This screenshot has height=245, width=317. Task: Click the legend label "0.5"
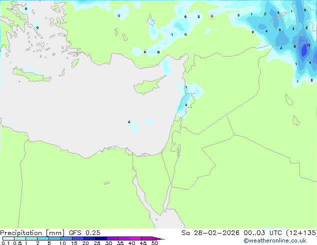17,243
